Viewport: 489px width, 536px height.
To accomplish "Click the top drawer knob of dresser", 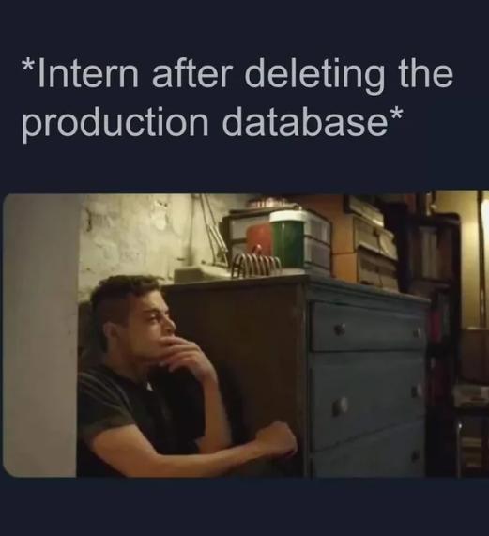I will [x=340, y=329].
